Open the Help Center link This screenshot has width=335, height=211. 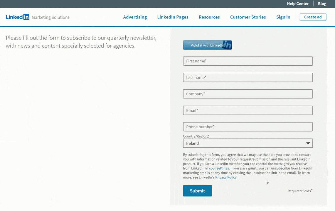[298, 4]
